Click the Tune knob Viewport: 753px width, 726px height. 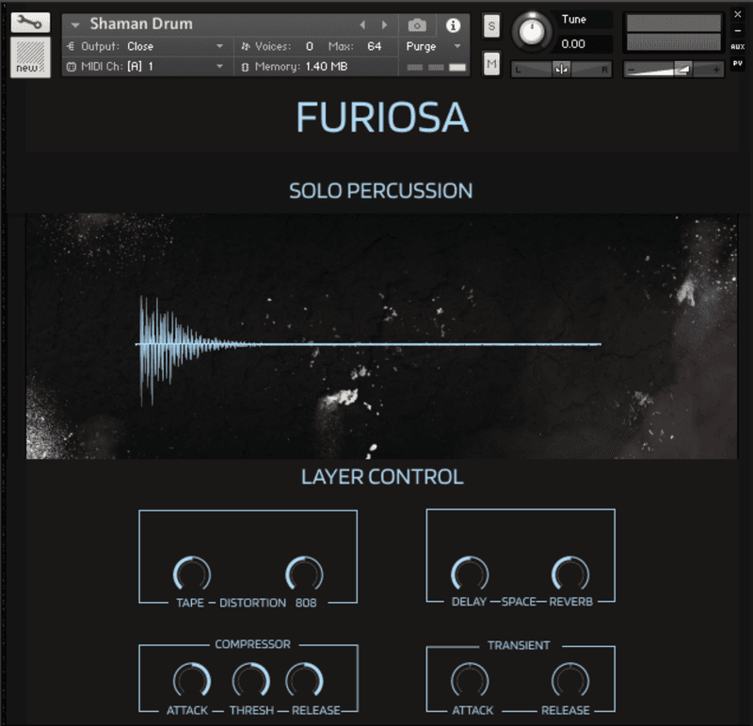tap(531, 32)
